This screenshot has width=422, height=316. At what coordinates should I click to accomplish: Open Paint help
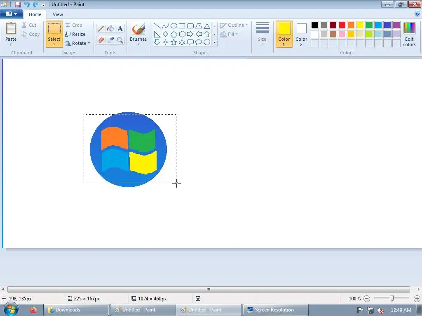(x=417, y=14)
